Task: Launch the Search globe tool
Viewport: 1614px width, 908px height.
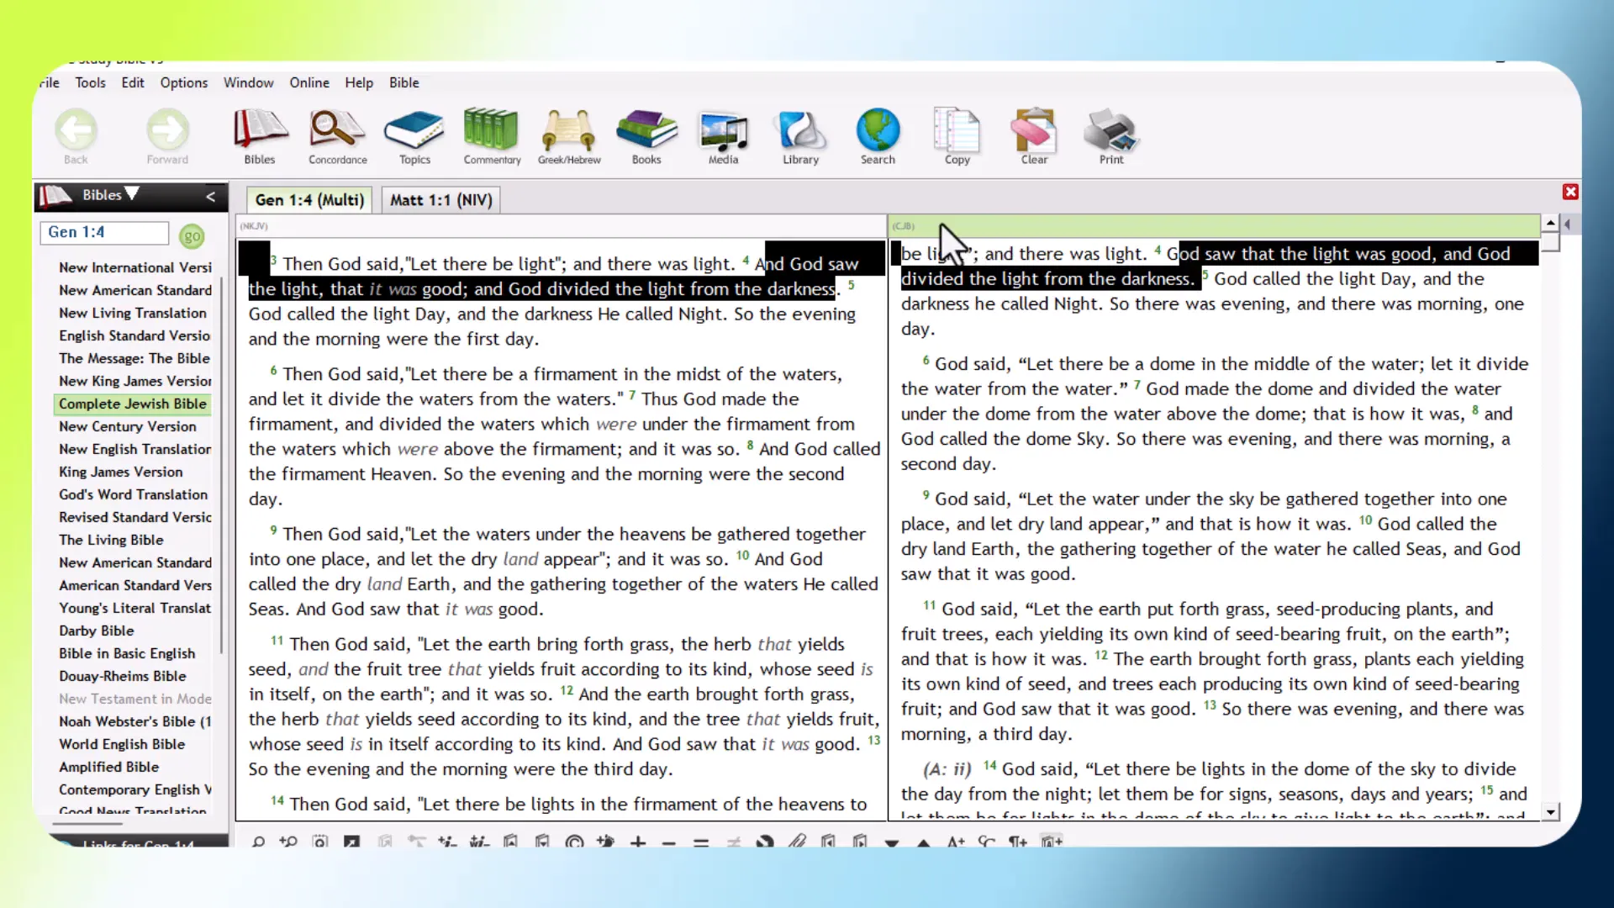Action: click(x=878, y=137)
